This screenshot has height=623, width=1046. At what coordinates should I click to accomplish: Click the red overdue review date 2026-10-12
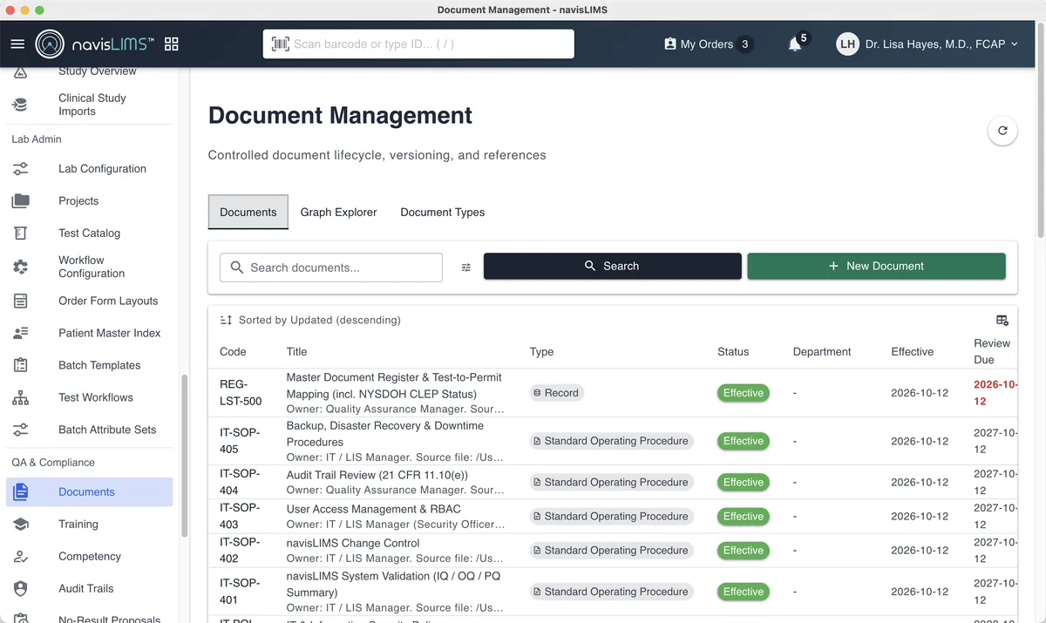[995, 393]
